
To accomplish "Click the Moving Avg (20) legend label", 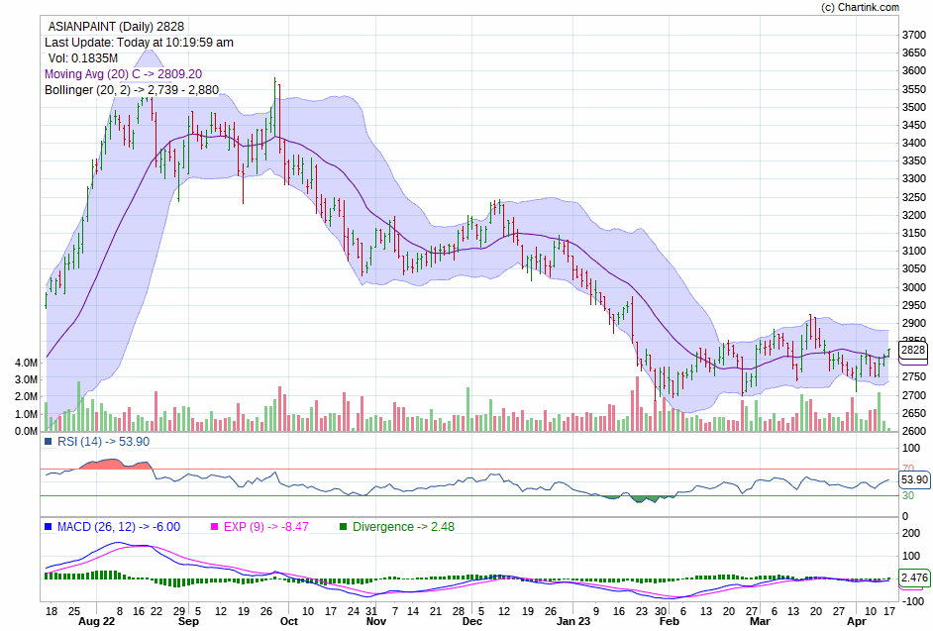I will pos(123,74).
